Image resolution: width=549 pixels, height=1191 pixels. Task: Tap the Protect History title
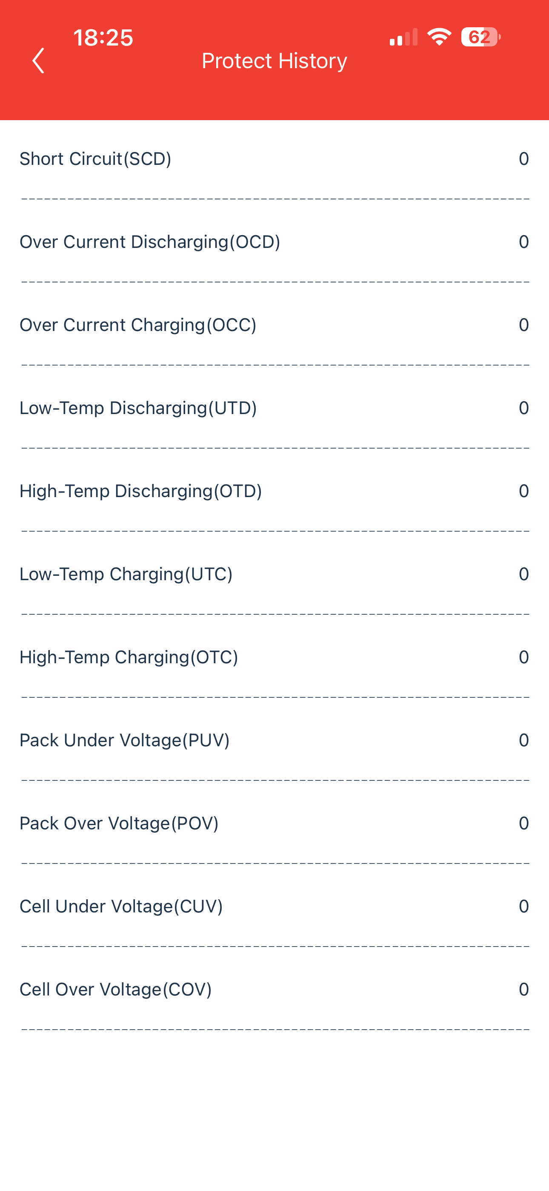tap(274, 60)
